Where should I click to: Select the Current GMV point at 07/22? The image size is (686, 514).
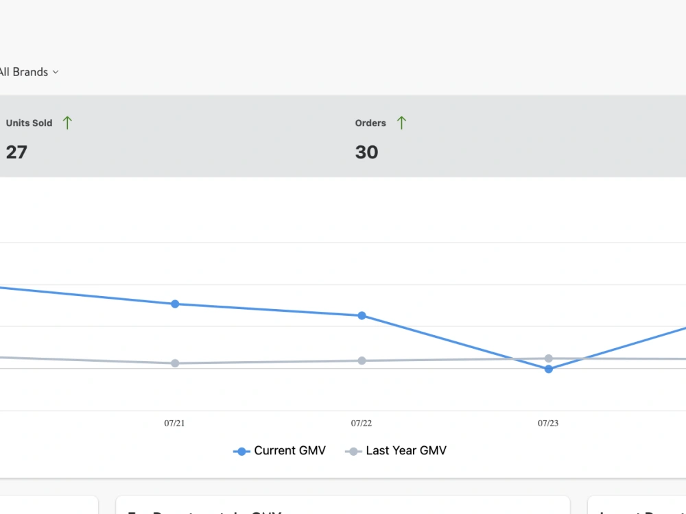362,315
